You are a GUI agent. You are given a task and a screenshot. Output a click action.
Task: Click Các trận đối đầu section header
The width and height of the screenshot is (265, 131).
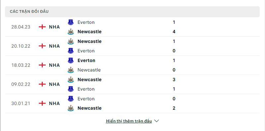[29, 12]
